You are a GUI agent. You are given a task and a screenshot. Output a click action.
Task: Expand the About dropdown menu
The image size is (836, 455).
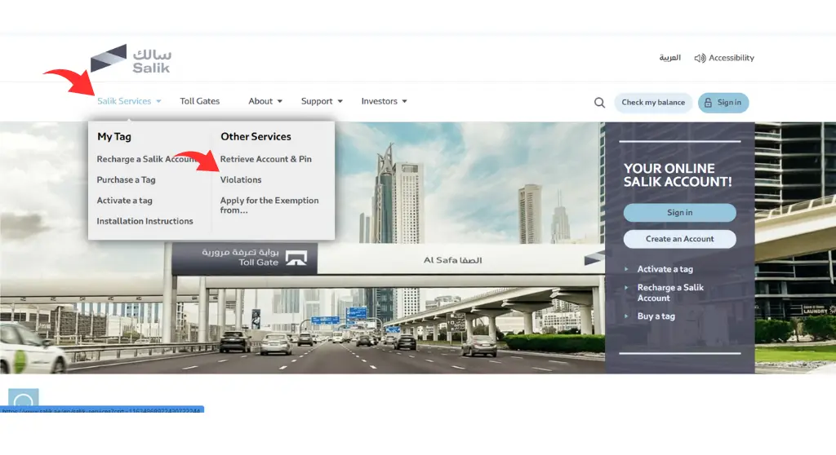tap(265, 101)
